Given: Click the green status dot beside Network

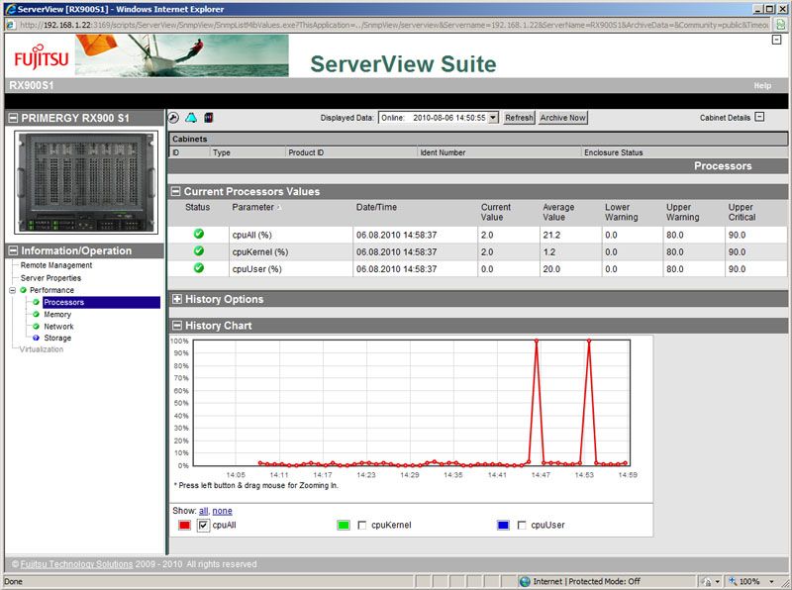Looking at the screenshot, I should (x=36, y=327).
